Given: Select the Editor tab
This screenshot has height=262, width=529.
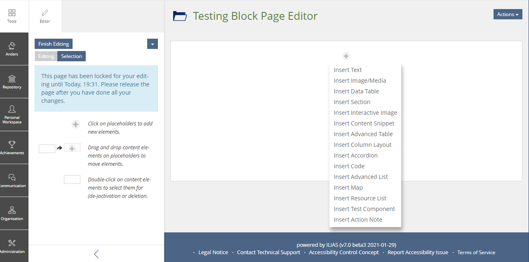Looking at the screenshot, I should [45, 16].
